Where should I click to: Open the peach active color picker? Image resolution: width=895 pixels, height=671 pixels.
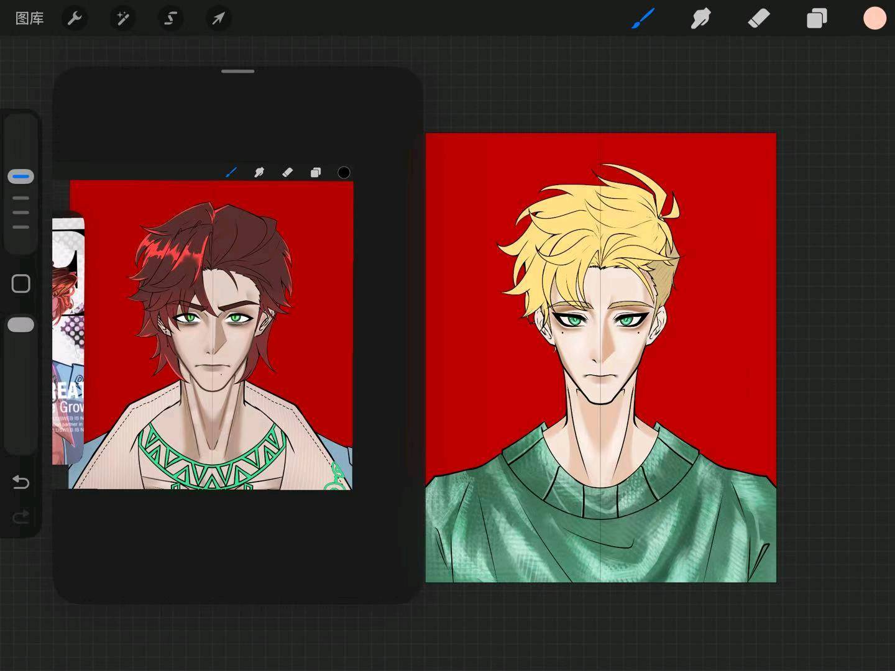(x=874, y=19)
